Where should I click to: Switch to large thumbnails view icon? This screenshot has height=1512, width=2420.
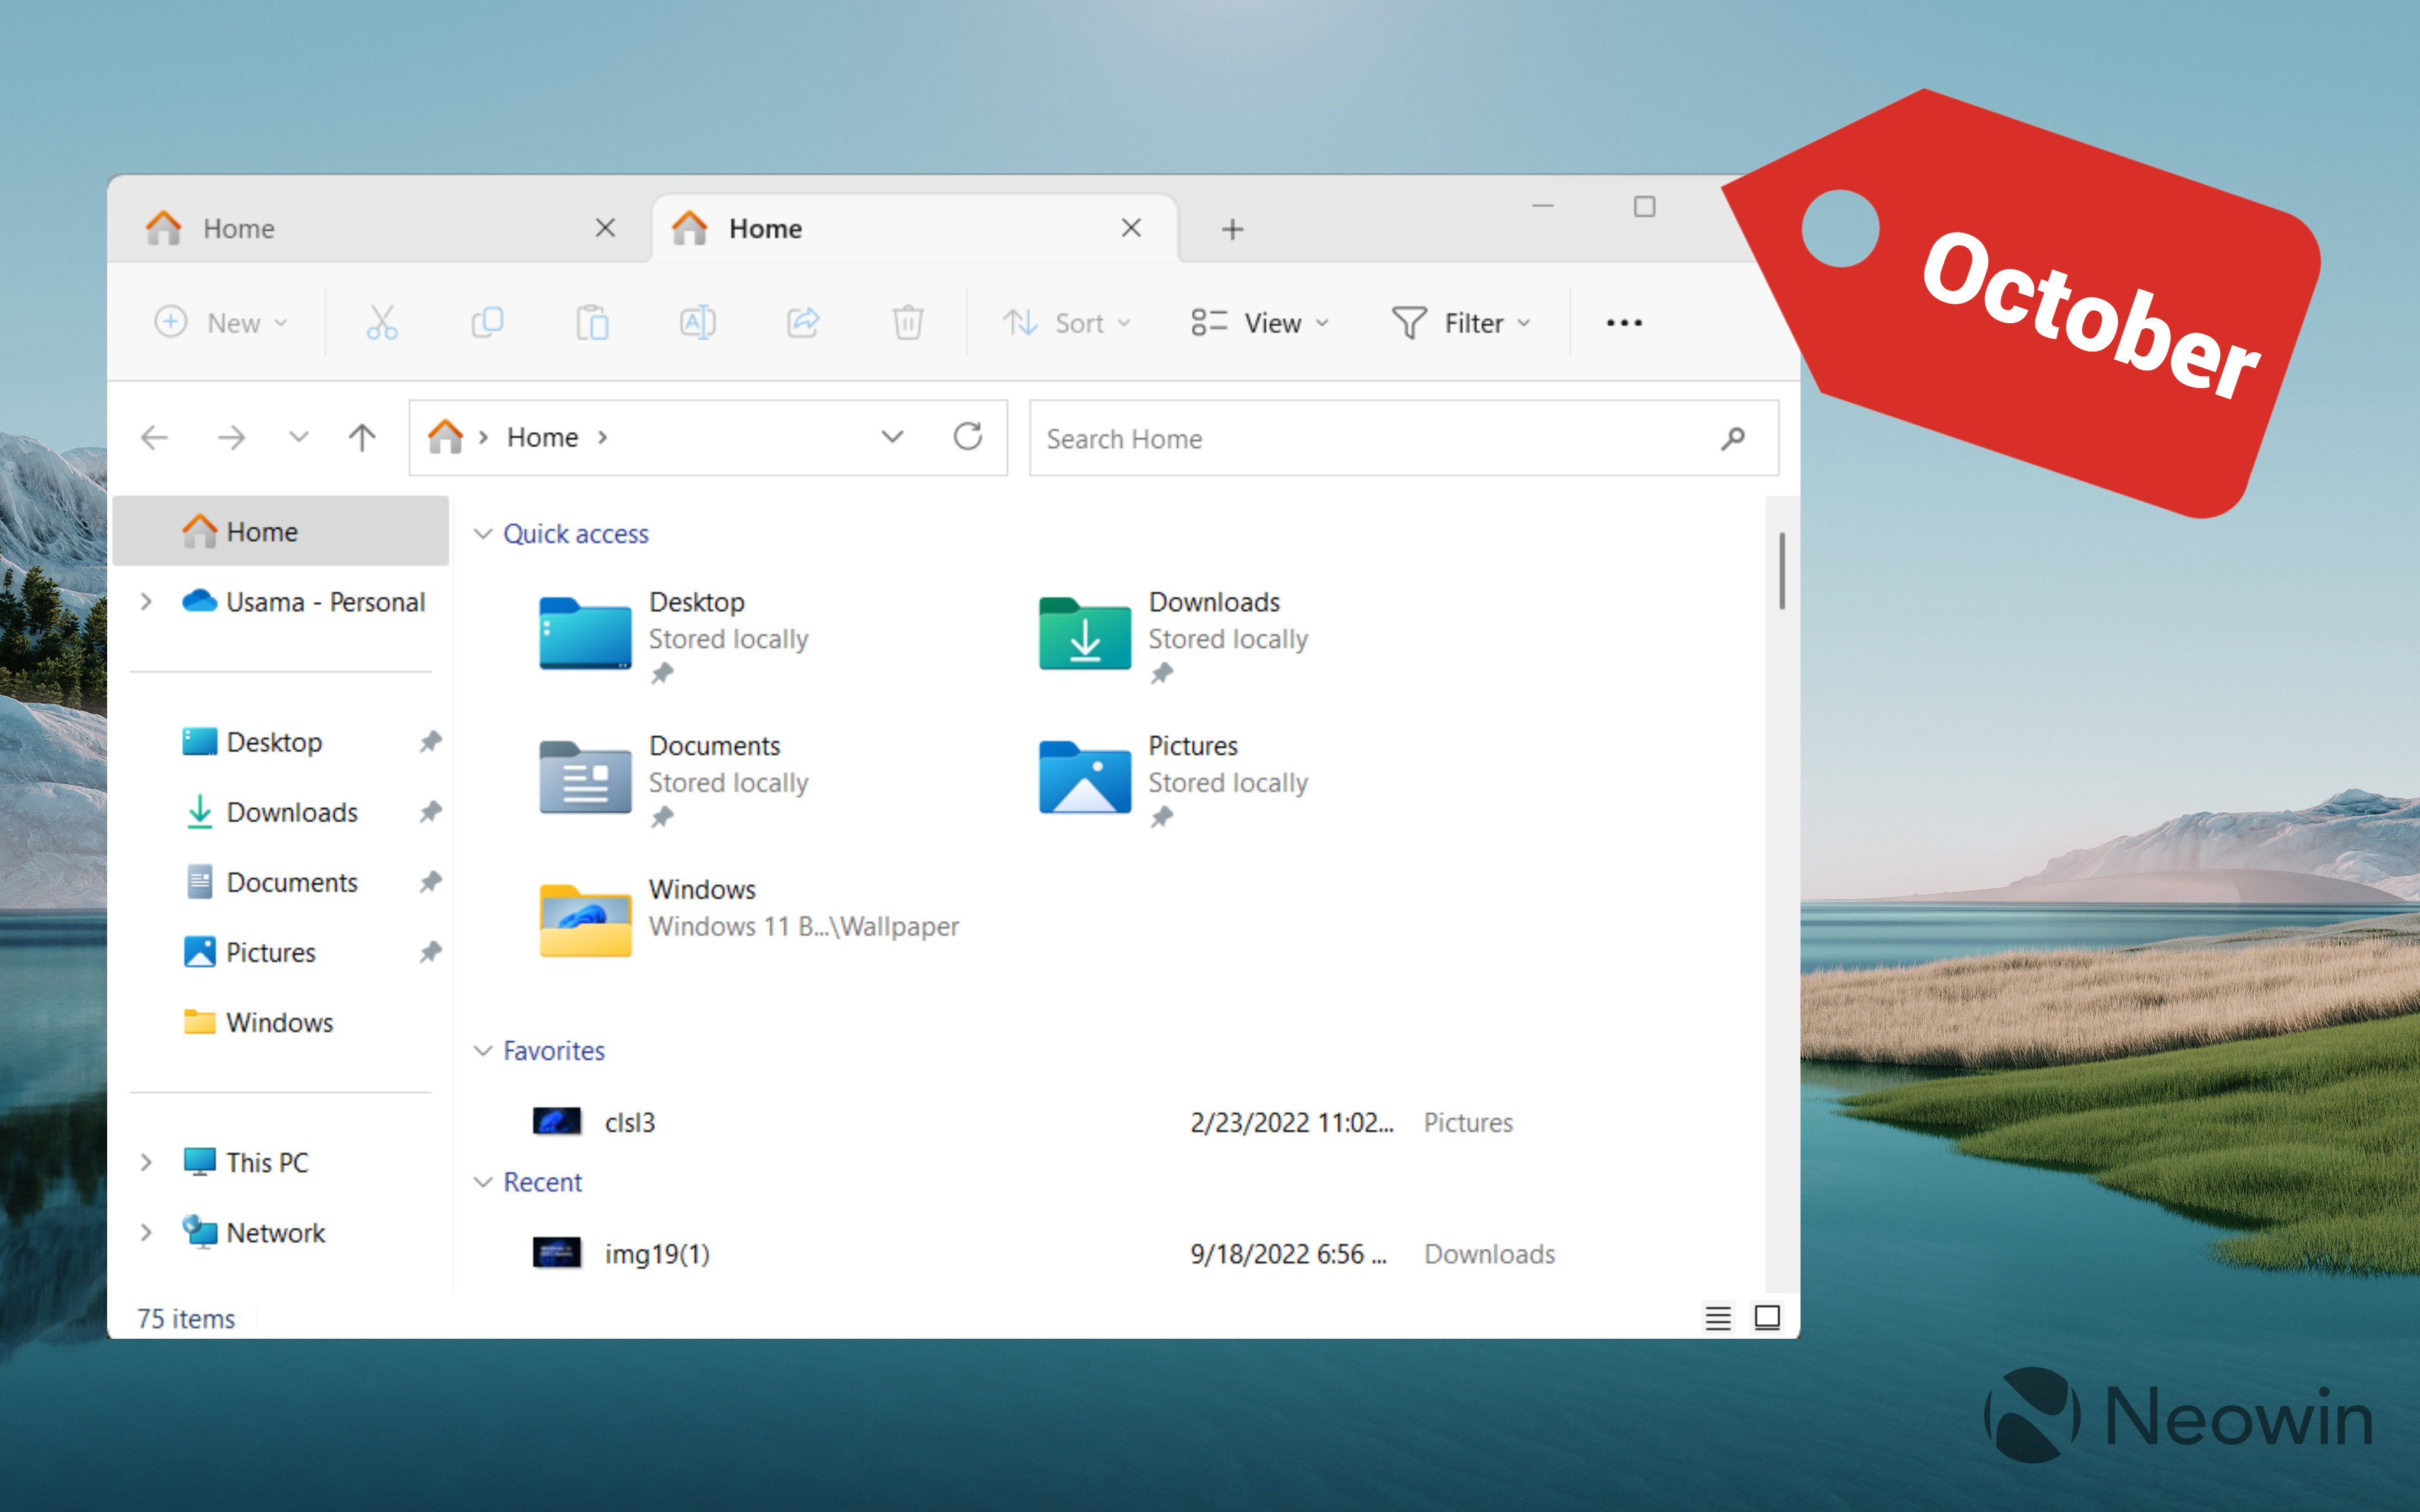coord(1767,1318)
